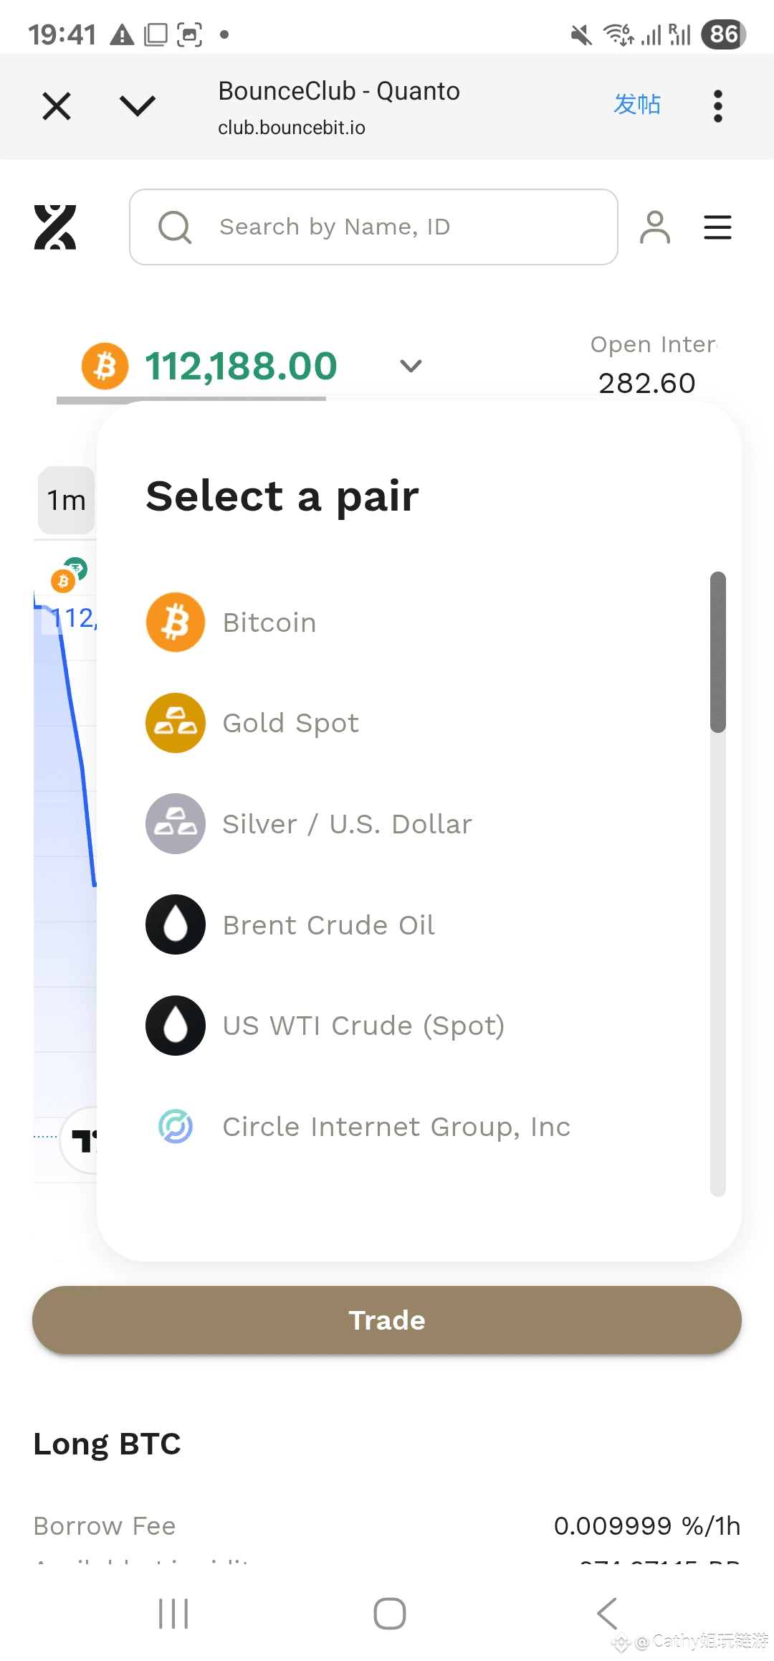Select the Circle Internet Group logo

pyautogui.click(x=176, y=1126)
